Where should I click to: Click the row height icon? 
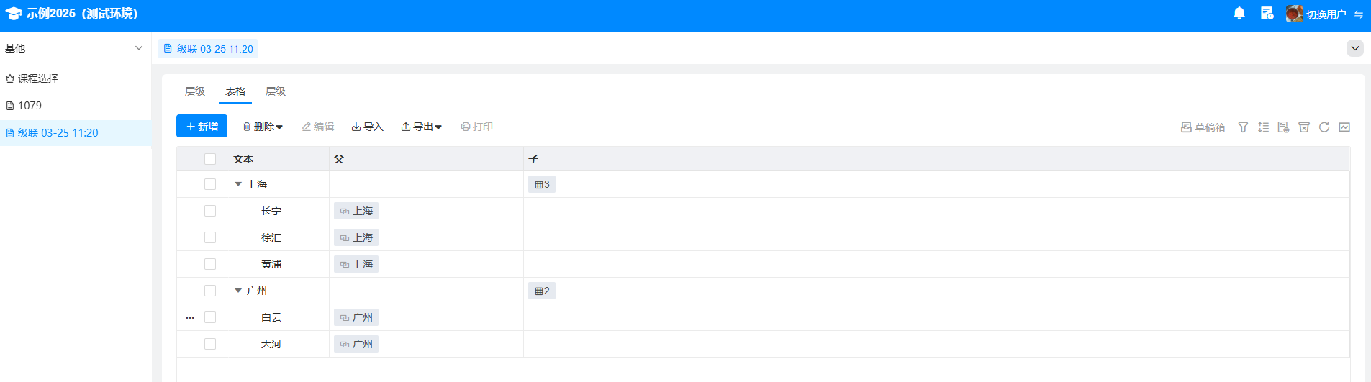(x=1263, y=127)
